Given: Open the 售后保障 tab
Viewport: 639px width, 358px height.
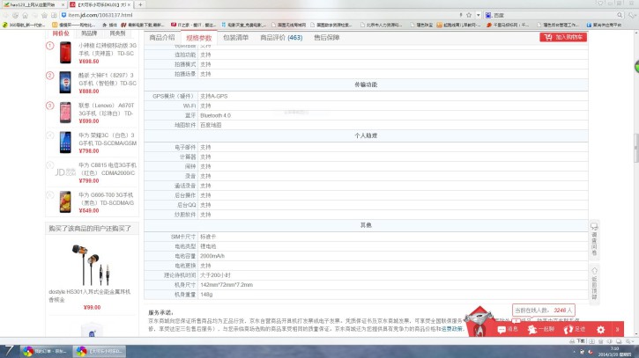Looking at the screenshot, I should tap(326, 38).
